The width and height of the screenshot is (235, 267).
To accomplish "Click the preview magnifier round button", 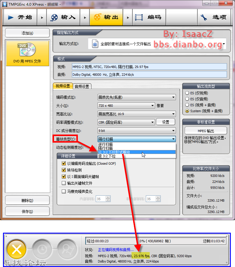I will pos(67,249).
